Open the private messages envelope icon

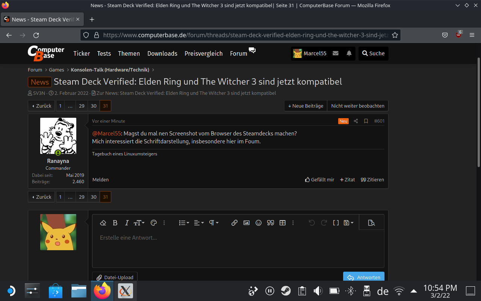coord(336,53)
